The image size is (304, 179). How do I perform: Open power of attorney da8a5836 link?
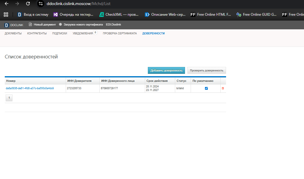(30, 88)
